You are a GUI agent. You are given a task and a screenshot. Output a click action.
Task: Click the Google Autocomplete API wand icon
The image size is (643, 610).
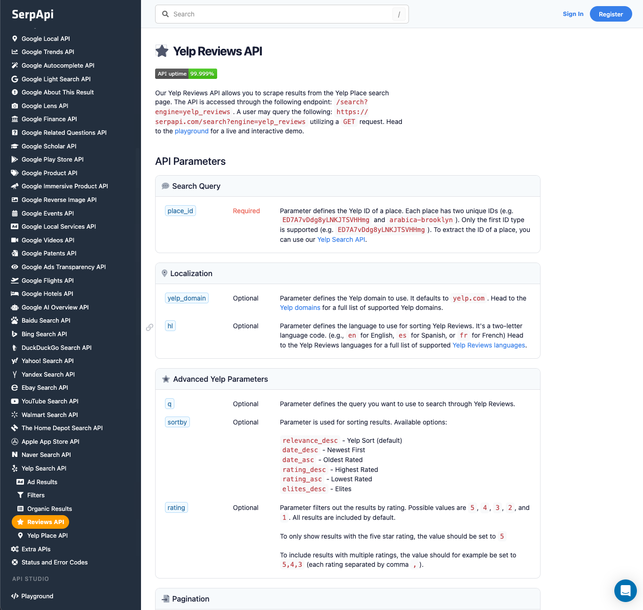click(15, 65)
